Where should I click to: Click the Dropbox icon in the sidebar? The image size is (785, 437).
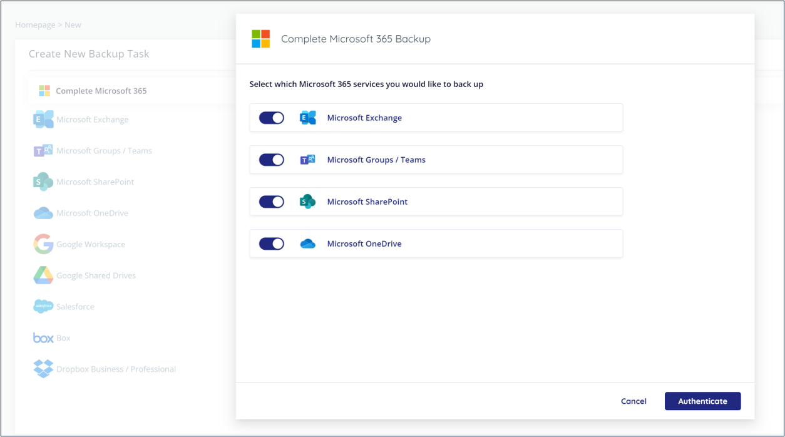(43, 369)
